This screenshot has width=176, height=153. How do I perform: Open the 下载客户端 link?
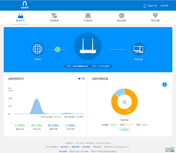coord(152,6)
